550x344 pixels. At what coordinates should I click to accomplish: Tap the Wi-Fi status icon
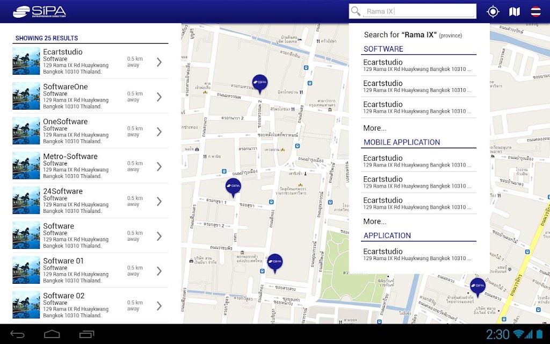pos(519,334)
